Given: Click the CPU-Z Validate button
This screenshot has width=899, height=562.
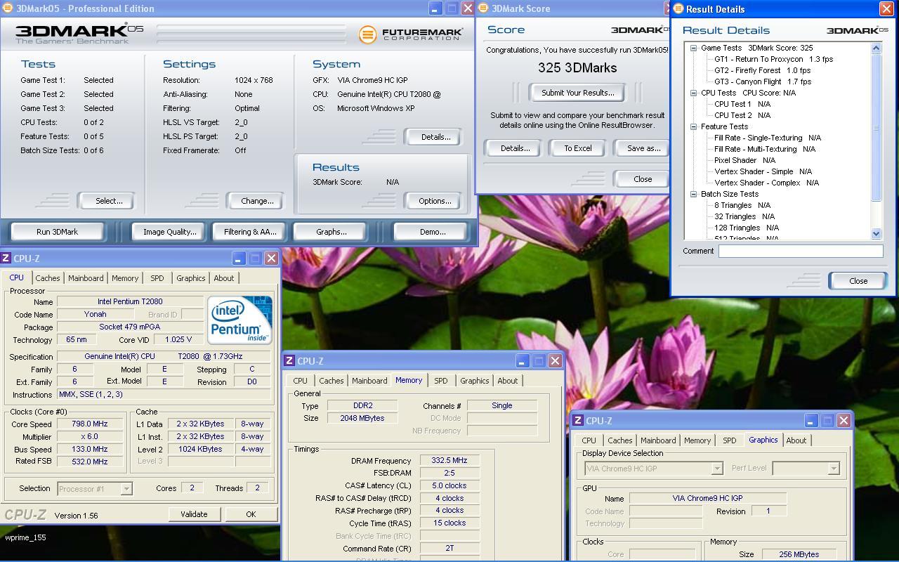Looking at the screenshot, I should (x=194, y=514).
